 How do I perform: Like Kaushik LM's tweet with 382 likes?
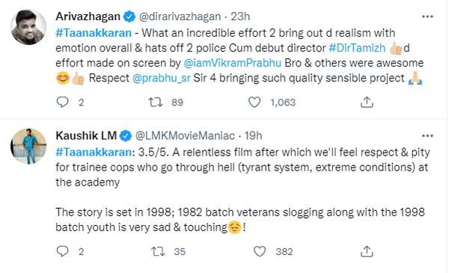coord(260,251)
